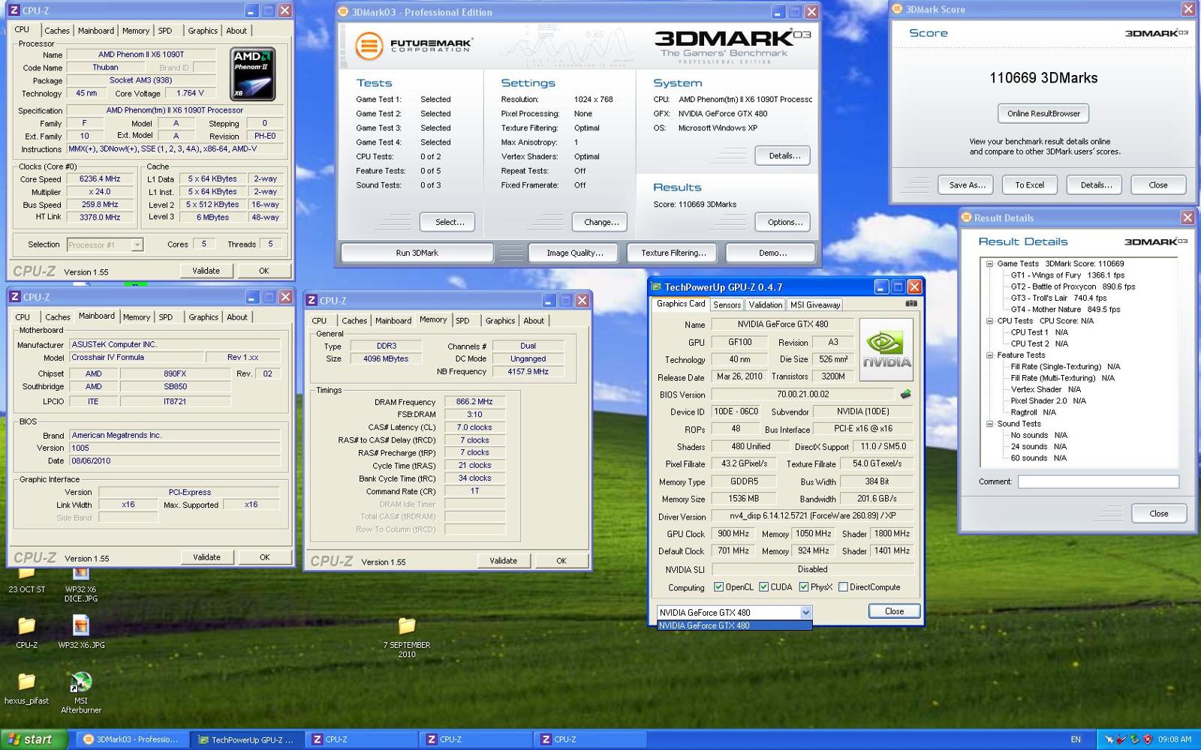Collapse the Game Tests tree node

pos(989,264)
